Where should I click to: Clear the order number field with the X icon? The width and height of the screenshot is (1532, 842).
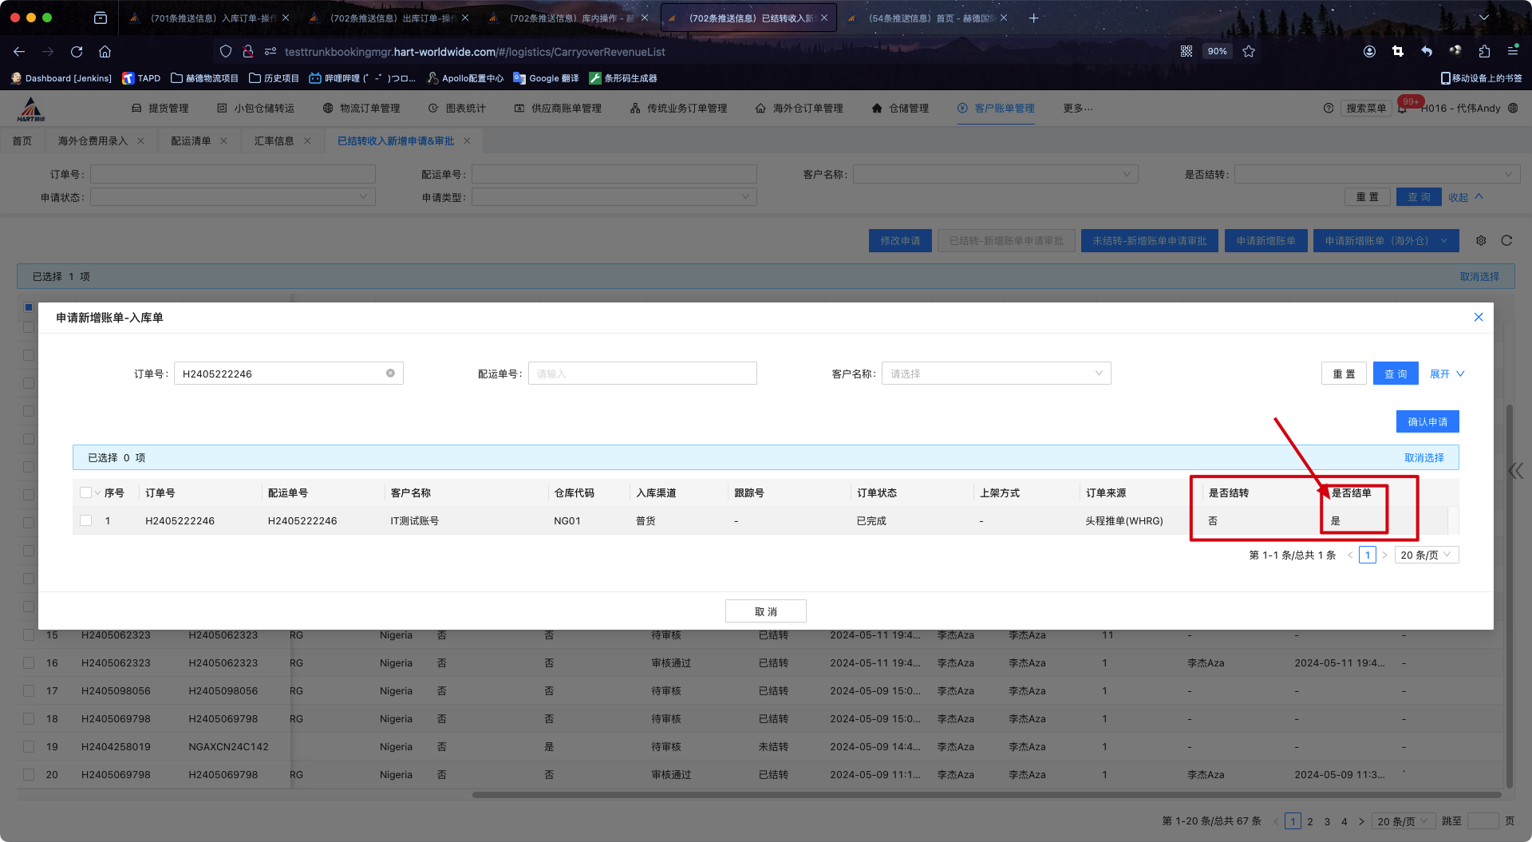click(390, 374)
